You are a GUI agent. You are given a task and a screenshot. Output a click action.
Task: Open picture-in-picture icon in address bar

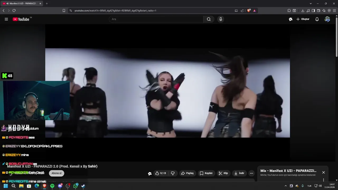236,11
